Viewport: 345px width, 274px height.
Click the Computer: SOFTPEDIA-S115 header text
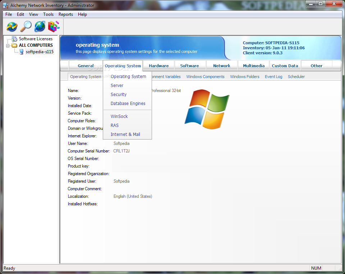(x=271, y=43)
